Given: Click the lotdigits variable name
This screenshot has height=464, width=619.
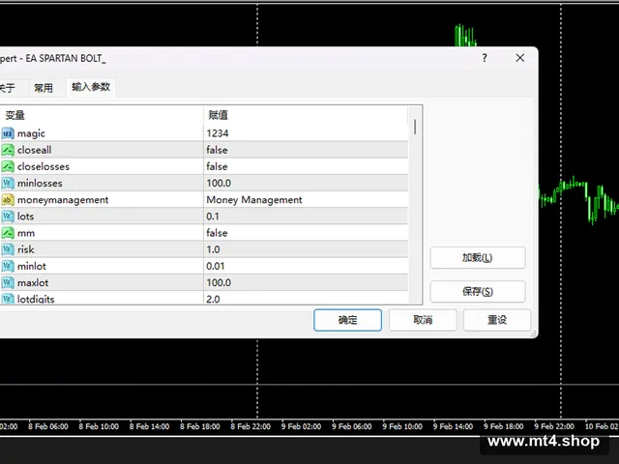Looking at the screenshot, I should tap(36, 299).
